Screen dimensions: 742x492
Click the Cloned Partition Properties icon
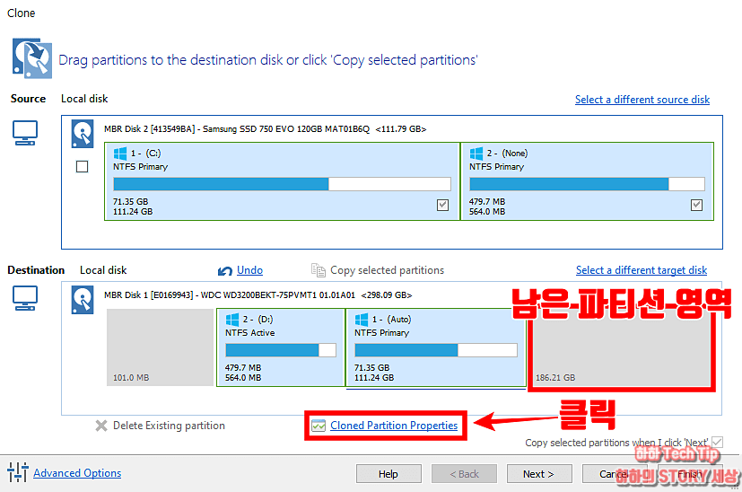pos(319,426)
